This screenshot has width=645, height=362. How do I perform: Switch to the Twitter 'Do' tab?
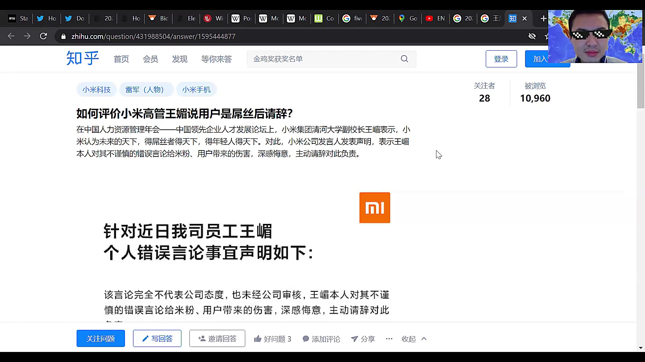[75, 18]
